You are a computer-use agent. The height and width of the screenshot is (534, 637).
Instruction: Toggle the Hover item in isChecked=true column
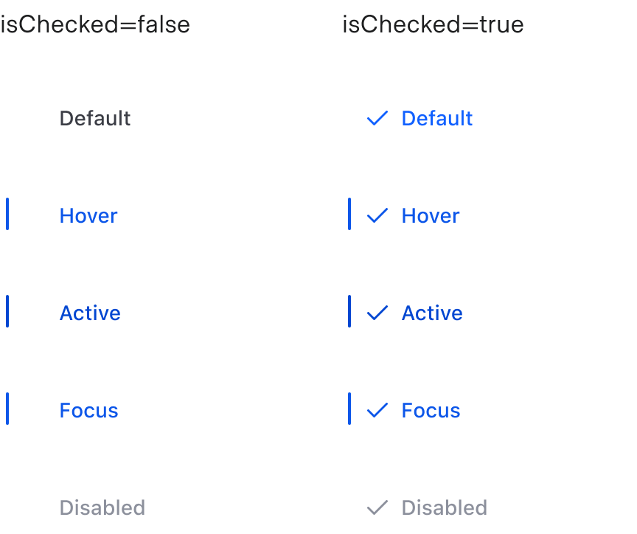[x=430, y=215]
